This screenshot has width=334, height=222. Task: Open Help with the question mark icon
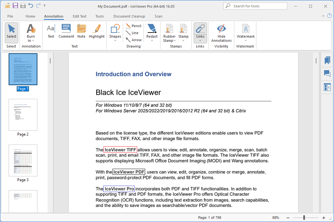[329, 16]
